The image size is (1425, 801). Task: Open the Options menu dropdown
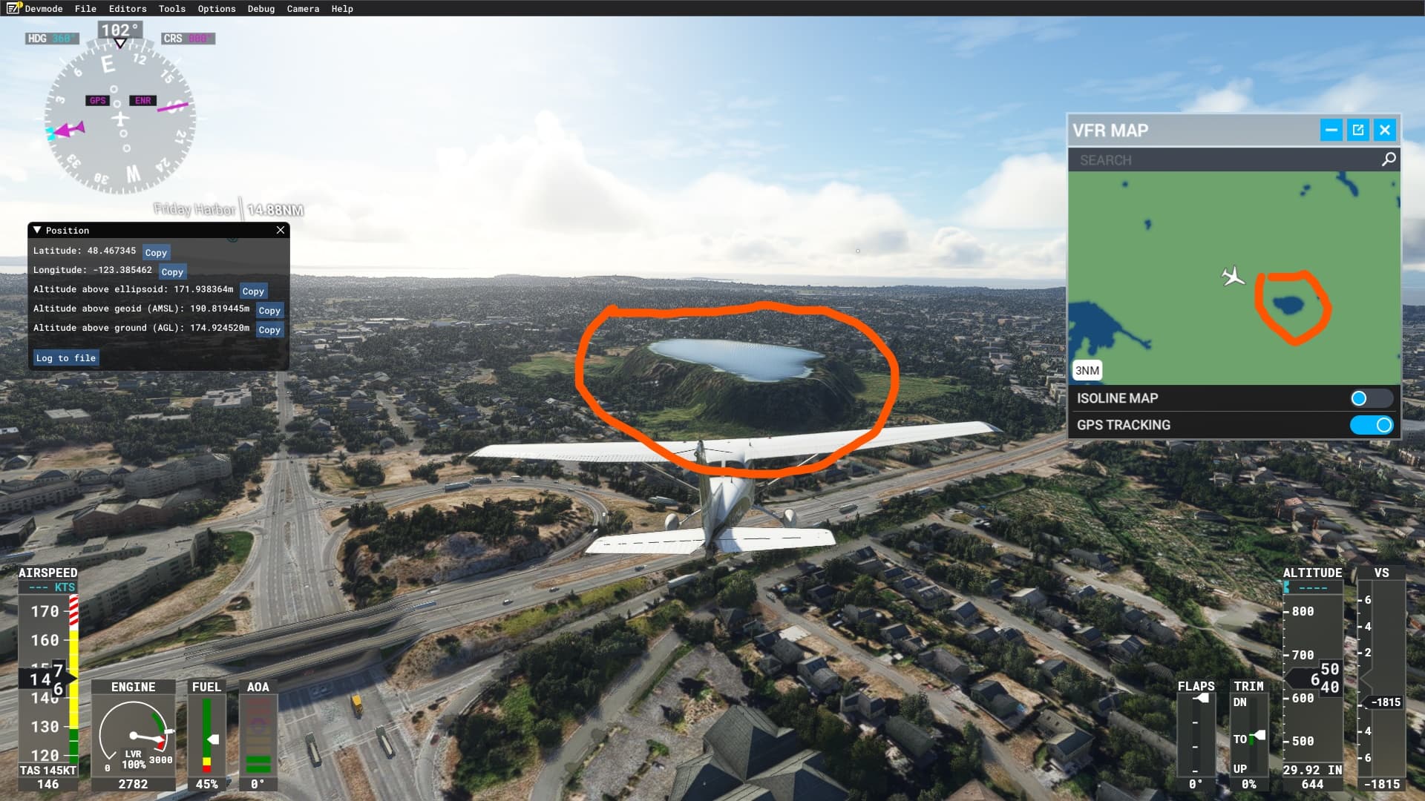(217, 8)
